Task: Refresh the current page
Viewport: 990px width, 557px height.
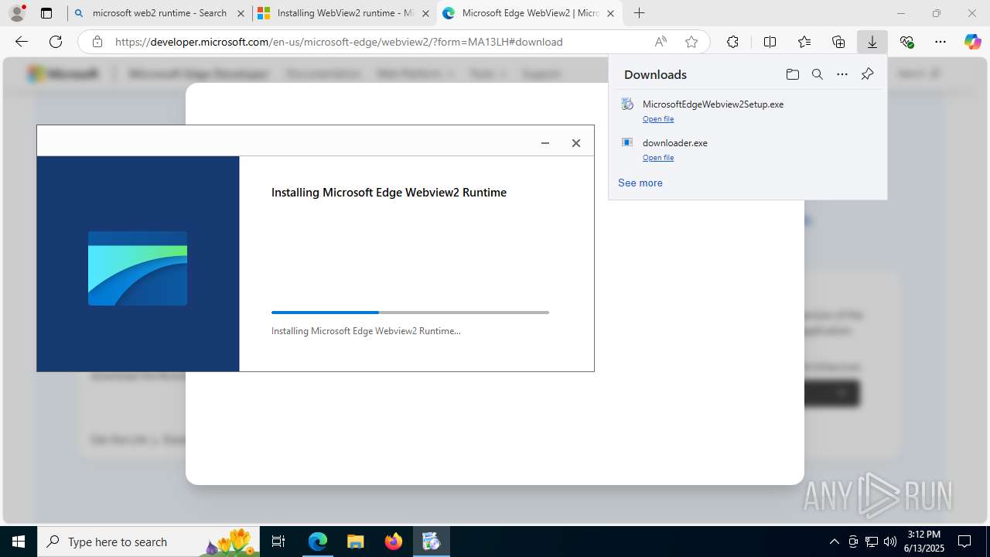Action: tap(56, 42)
